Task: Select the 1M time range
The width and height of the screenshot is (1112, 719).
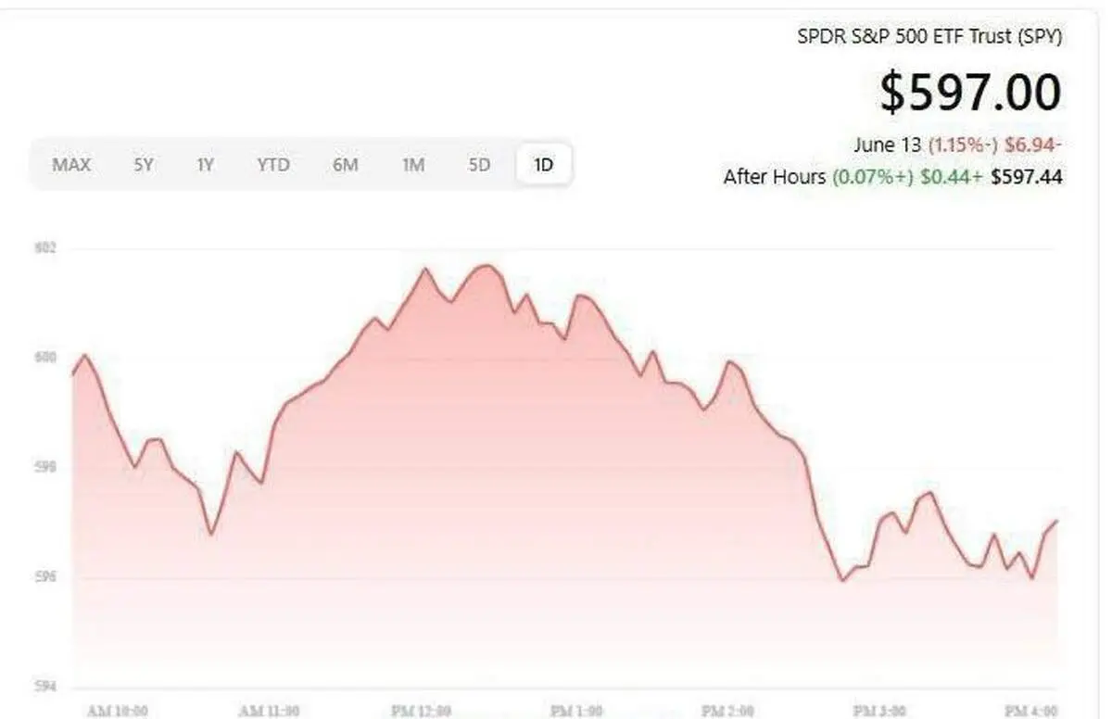Action: click(x=413, y=165)
